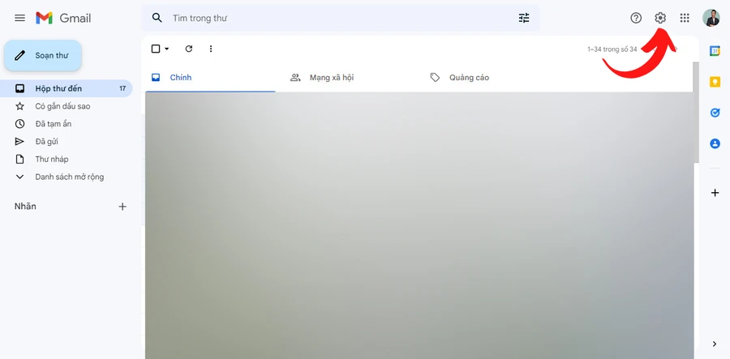The height and width of the screenshot is (359, 730).
Task: Open Google Keep side panel
Action: 715,82
